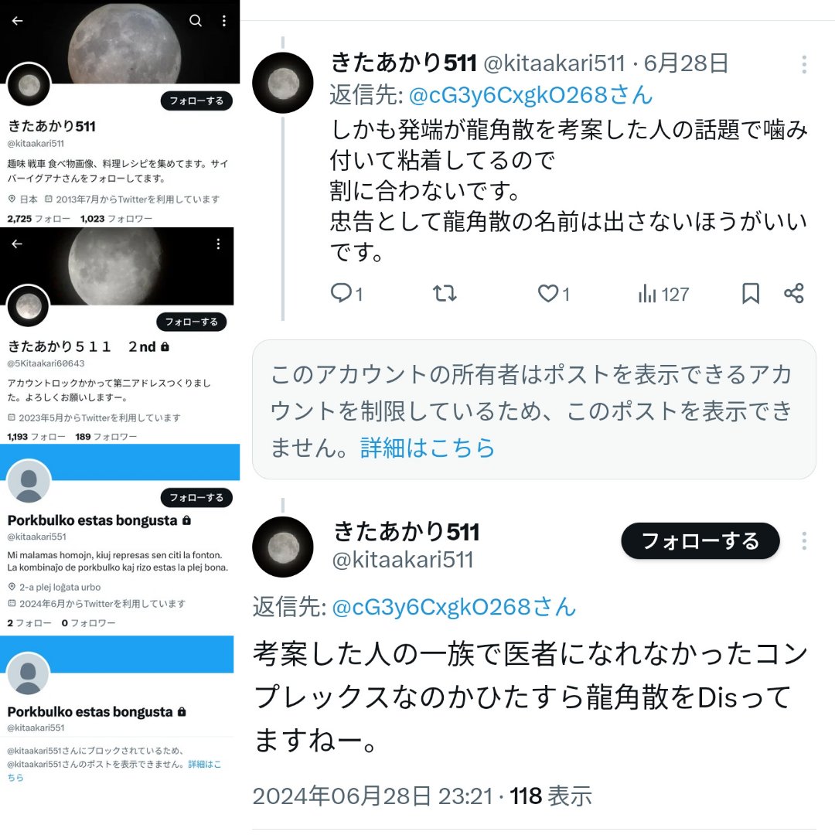
Task: Open three-dot menu on first profile header
Action: click(x=223, y=20)
